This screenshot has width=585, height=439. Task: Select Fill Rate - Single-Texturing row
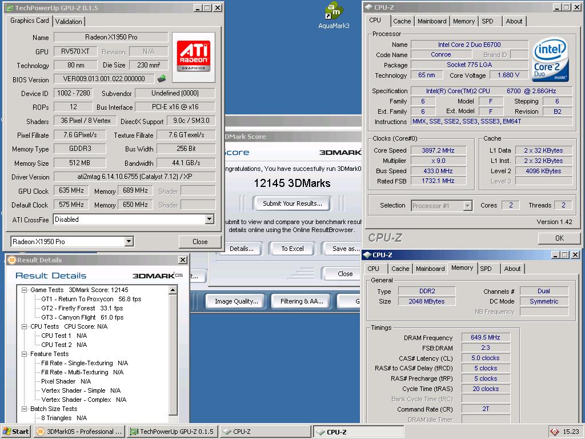click(85, 363)
